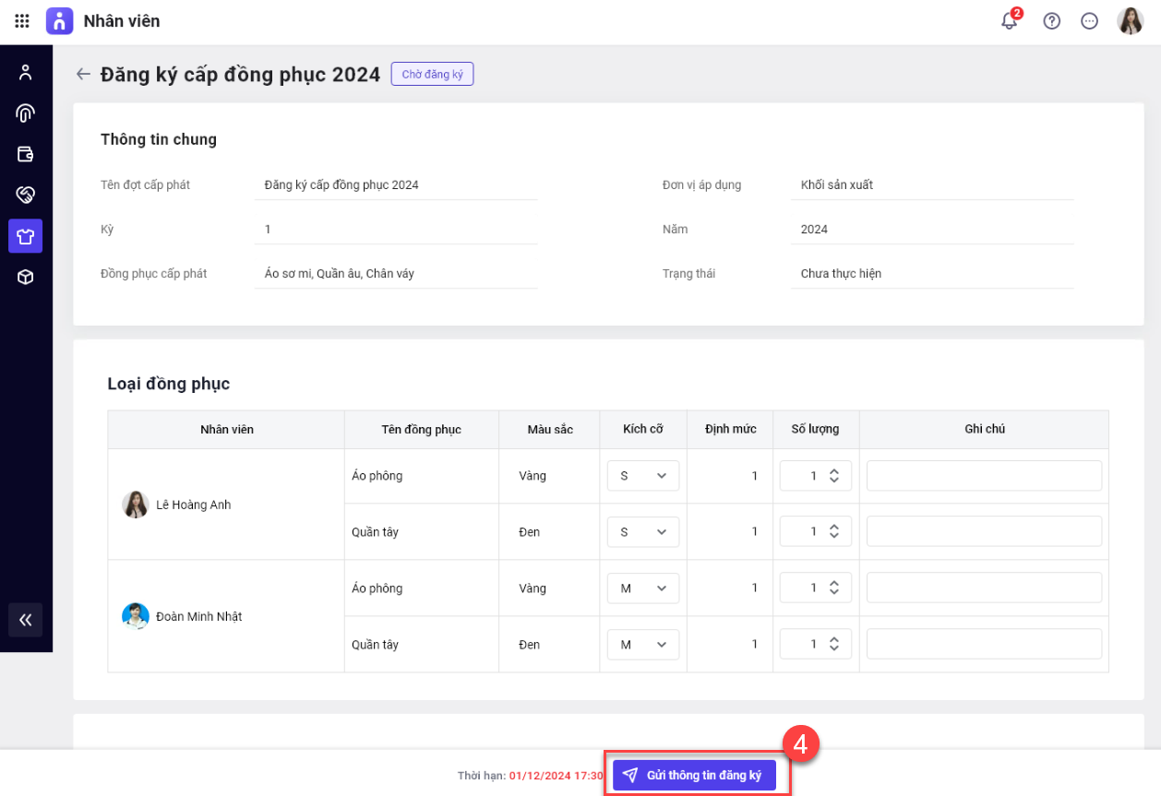Open size dropdown for Đoàn Minh Nhật's Quần tây
The height and width of the screenshot is (796, 1161).
click(643, 645)
